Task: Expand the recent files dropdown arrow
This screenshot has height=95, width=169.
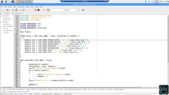Action: point(10,10)
